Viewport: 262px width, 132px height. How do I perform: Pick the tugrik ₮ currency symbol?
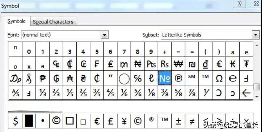point(246,63)
